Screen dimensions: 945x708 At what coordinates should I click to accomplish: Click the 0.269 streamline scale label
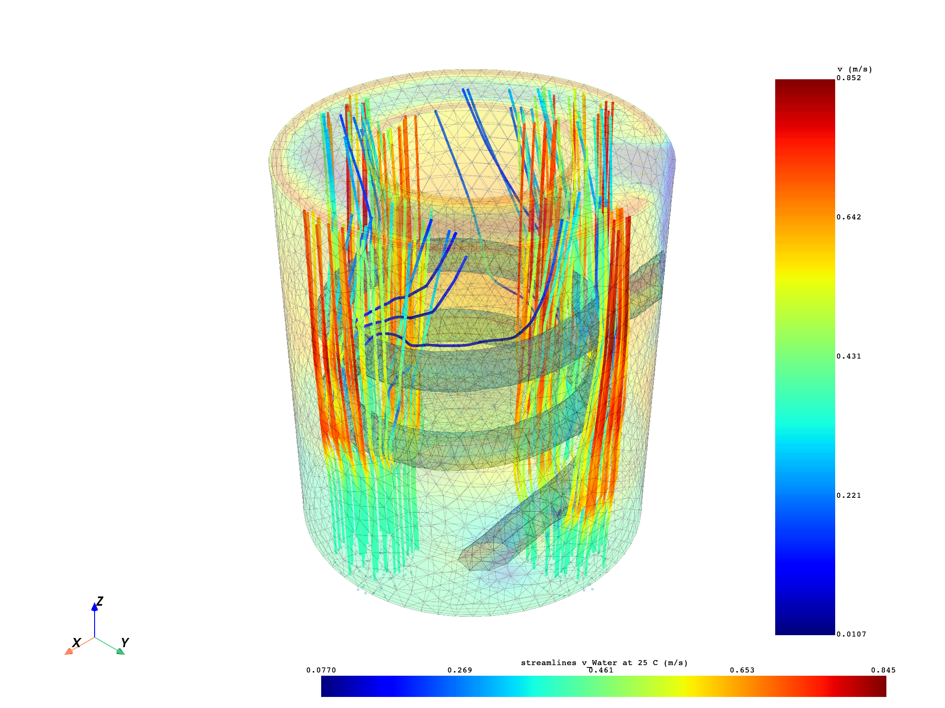coord(460,670)
